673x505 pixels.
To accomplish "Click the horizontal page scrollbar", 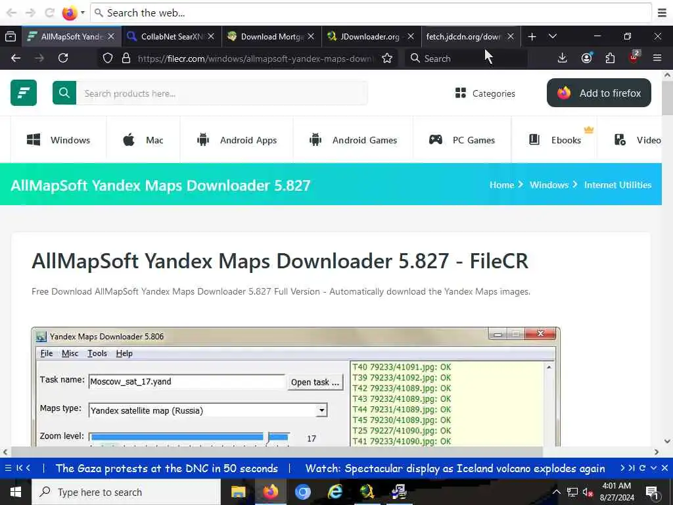I will pyautogui.click(x=277, y=452).
